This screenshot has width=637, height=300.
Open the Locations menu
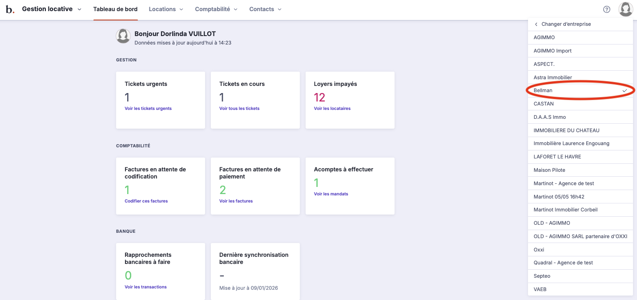click(x=166, y=9)
